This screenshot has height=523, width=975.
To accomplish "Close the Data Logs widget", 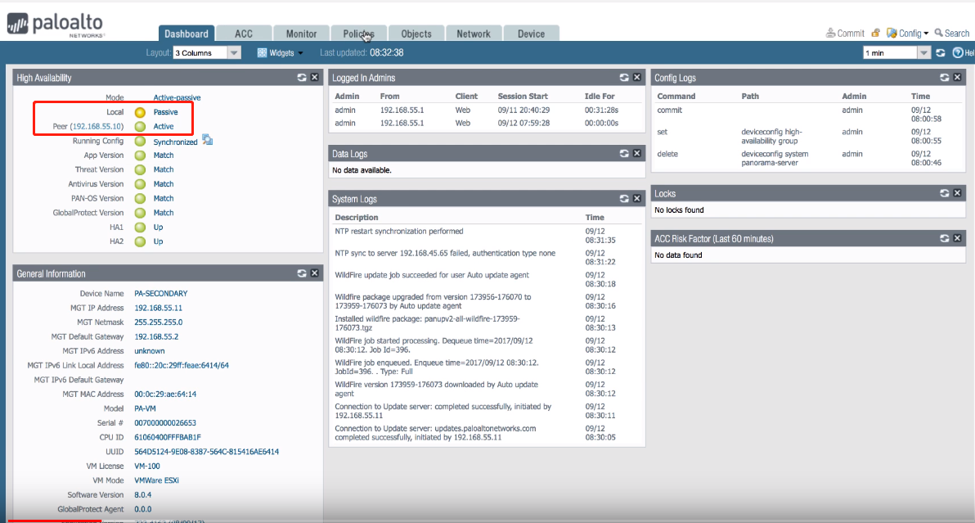I will point(637,153).
